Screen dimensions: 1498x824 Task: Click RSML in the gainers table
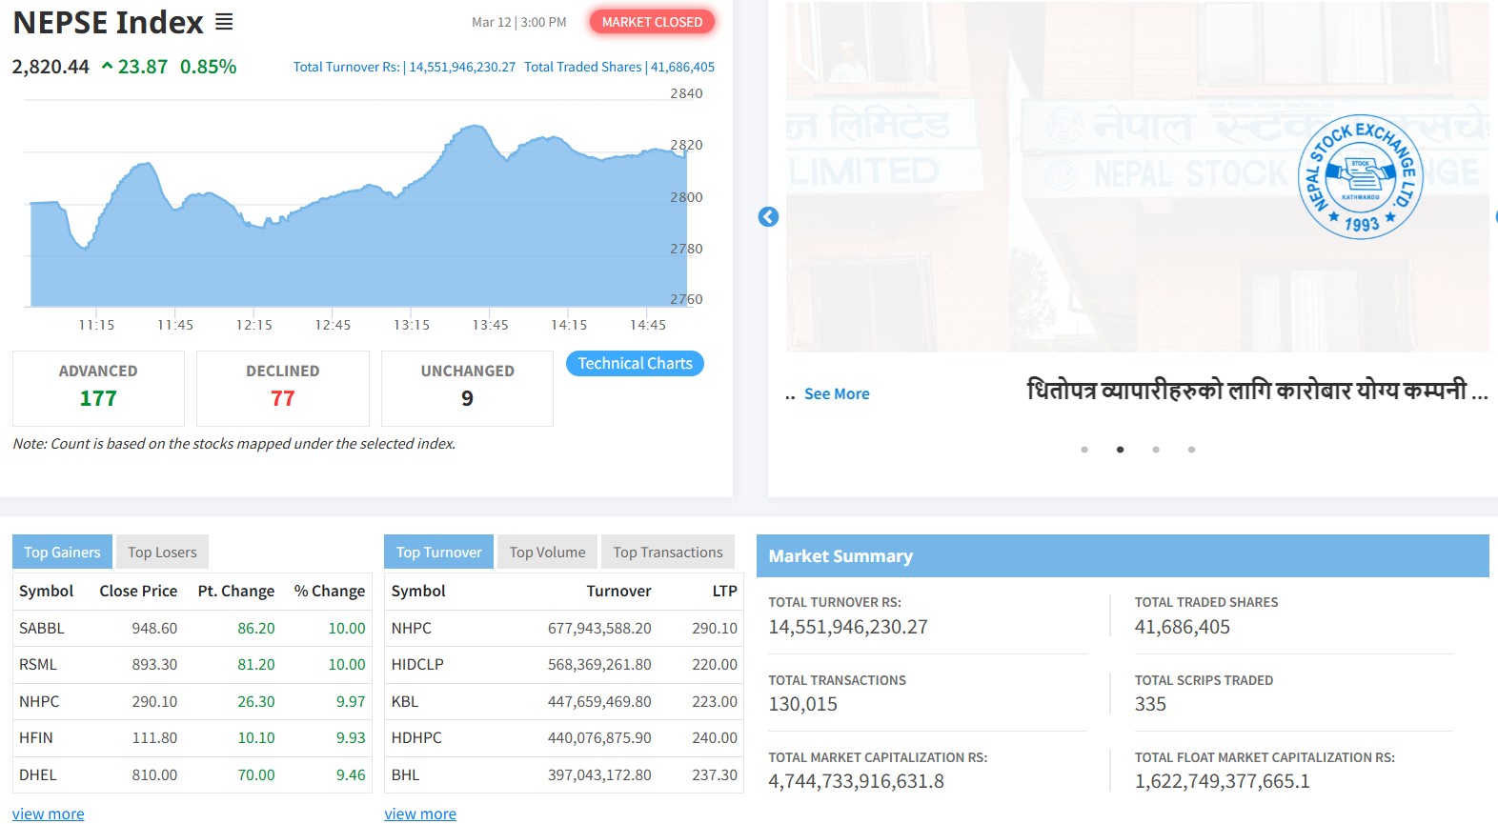point(38,665)
